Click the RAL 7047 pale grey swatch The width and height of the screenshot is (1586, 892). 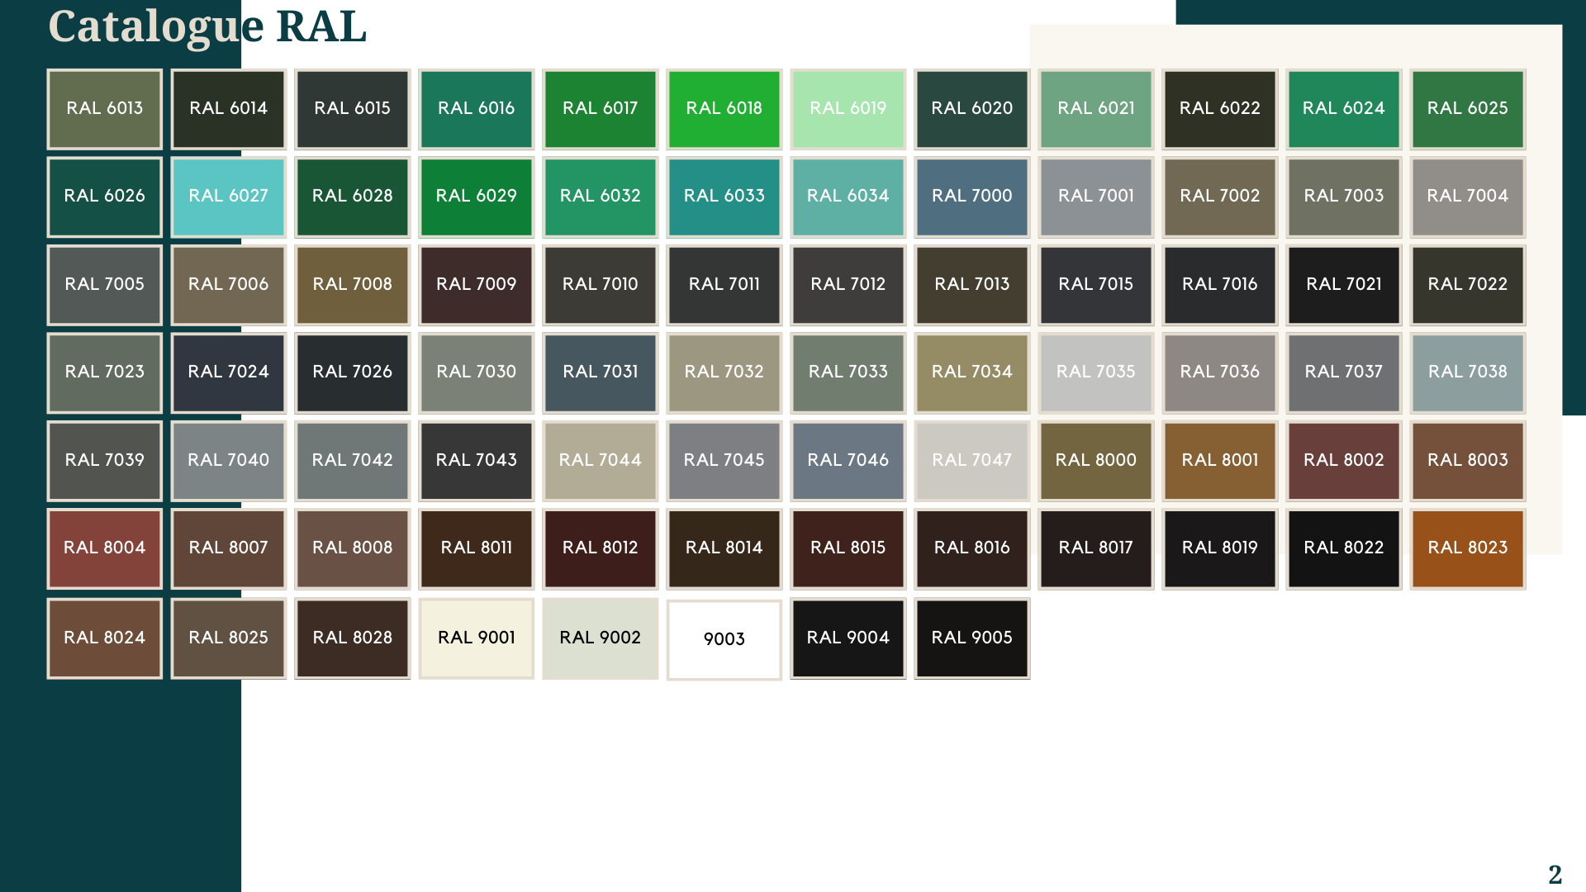coord(972,461)
